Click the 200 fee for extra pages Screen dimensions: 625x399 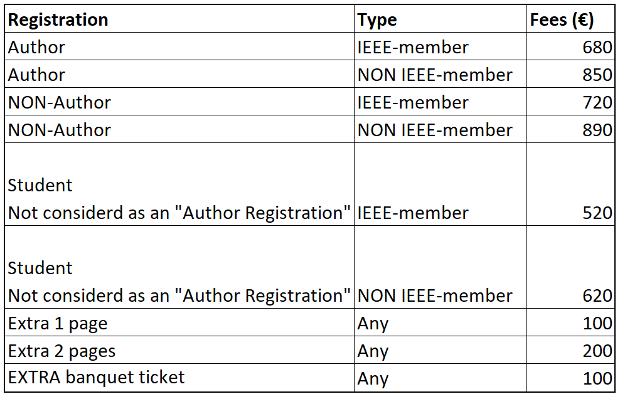pyautogui.click(x=571, y=350)
